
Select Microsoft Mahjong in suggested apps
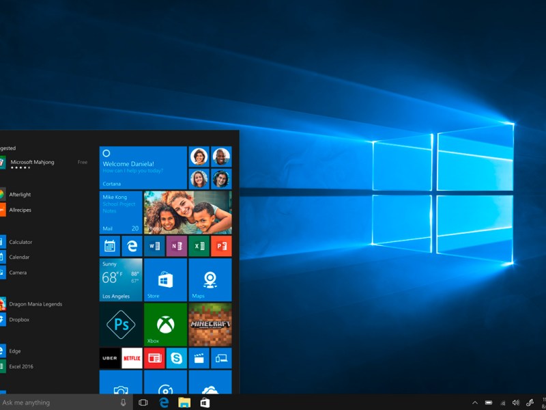click(44, 163)
